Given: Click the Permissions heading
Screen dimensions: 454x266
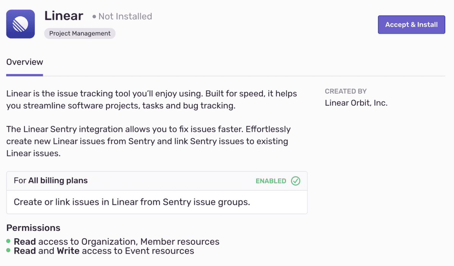Looking at the screenshot, I should click(x=33, y=228).
